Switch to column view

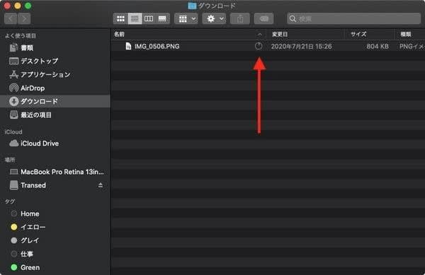pyautogui.click(x=149, y=18)
